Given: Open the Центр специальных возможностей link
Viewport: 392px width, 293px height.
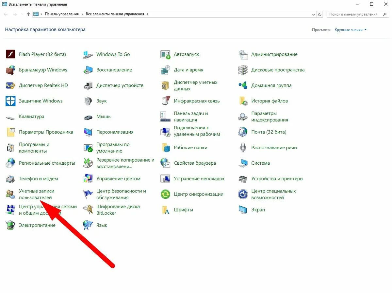Looking at the screenshot, I should tap(273, 194).
